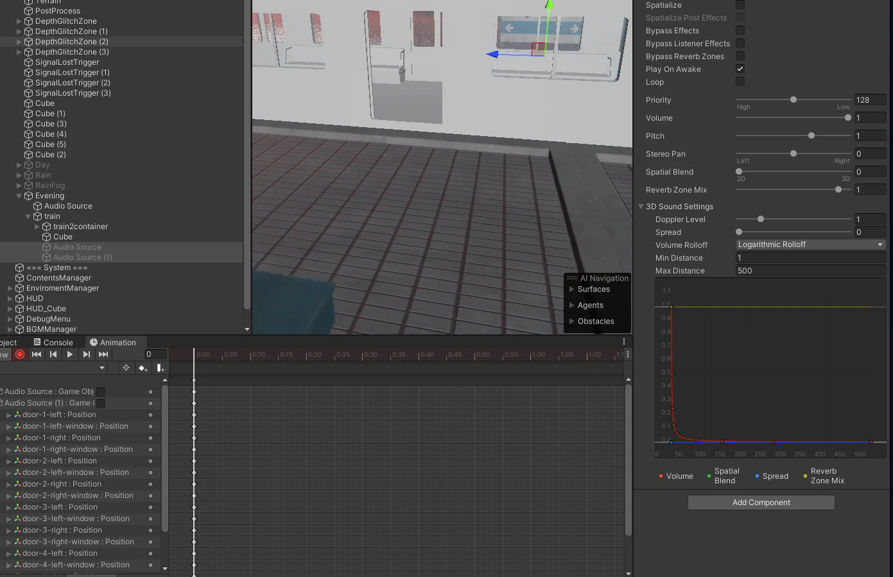Expand train2container in Hierarchy

[37, 227]
